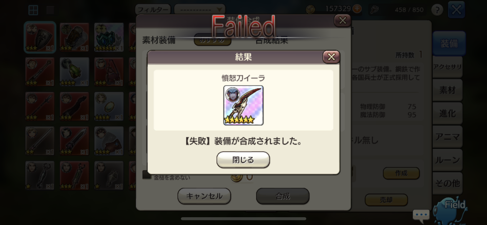Select the 憤怒刀イーラ weapon icon

coord(243,105)
